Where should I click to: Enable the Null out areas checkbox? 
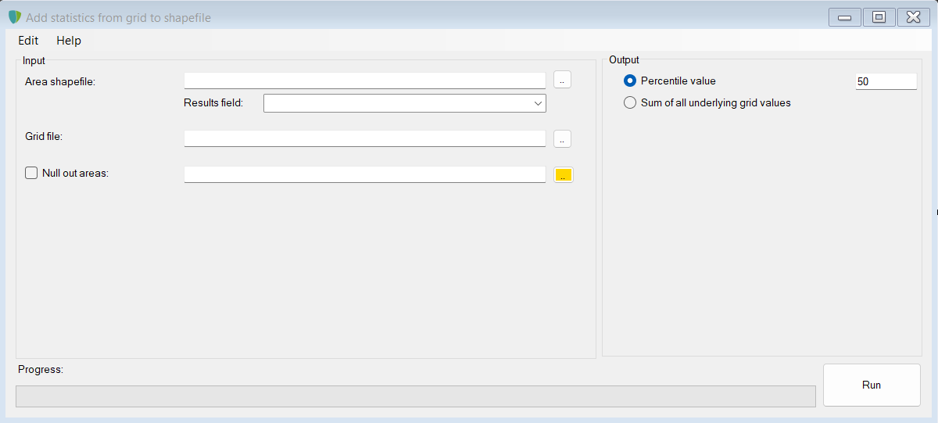32,174
